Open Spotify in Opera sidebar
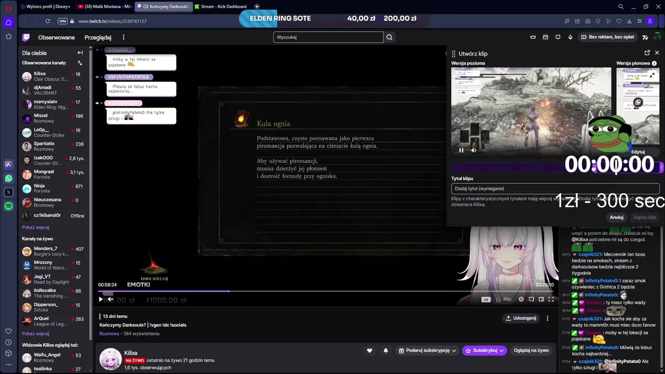This screenshot has height=374, width=665. [x=8, y=206]
